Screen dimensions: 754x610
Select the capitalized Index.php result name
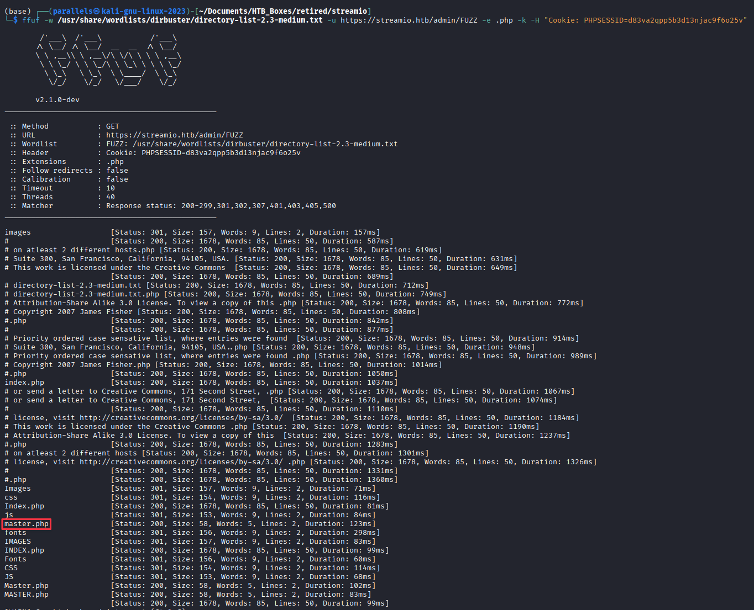24,506
